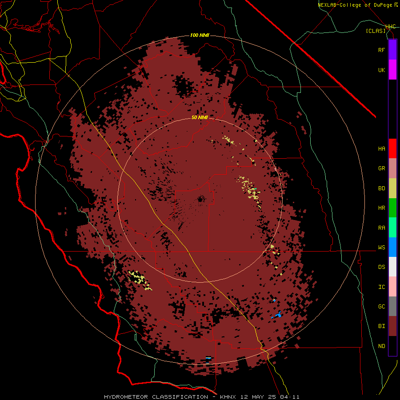The height and width of the screenshot is (400, 400).
Task: Click the KHNX station identifier
Action: (x=228, y=397)
